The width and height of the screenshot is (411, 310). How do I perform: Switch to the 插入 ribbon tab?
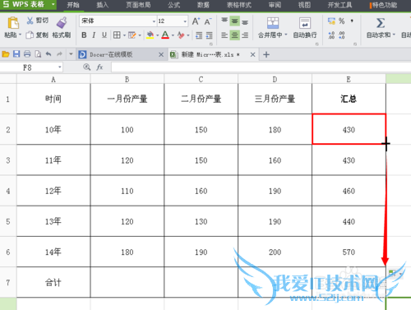coord(103,5)
